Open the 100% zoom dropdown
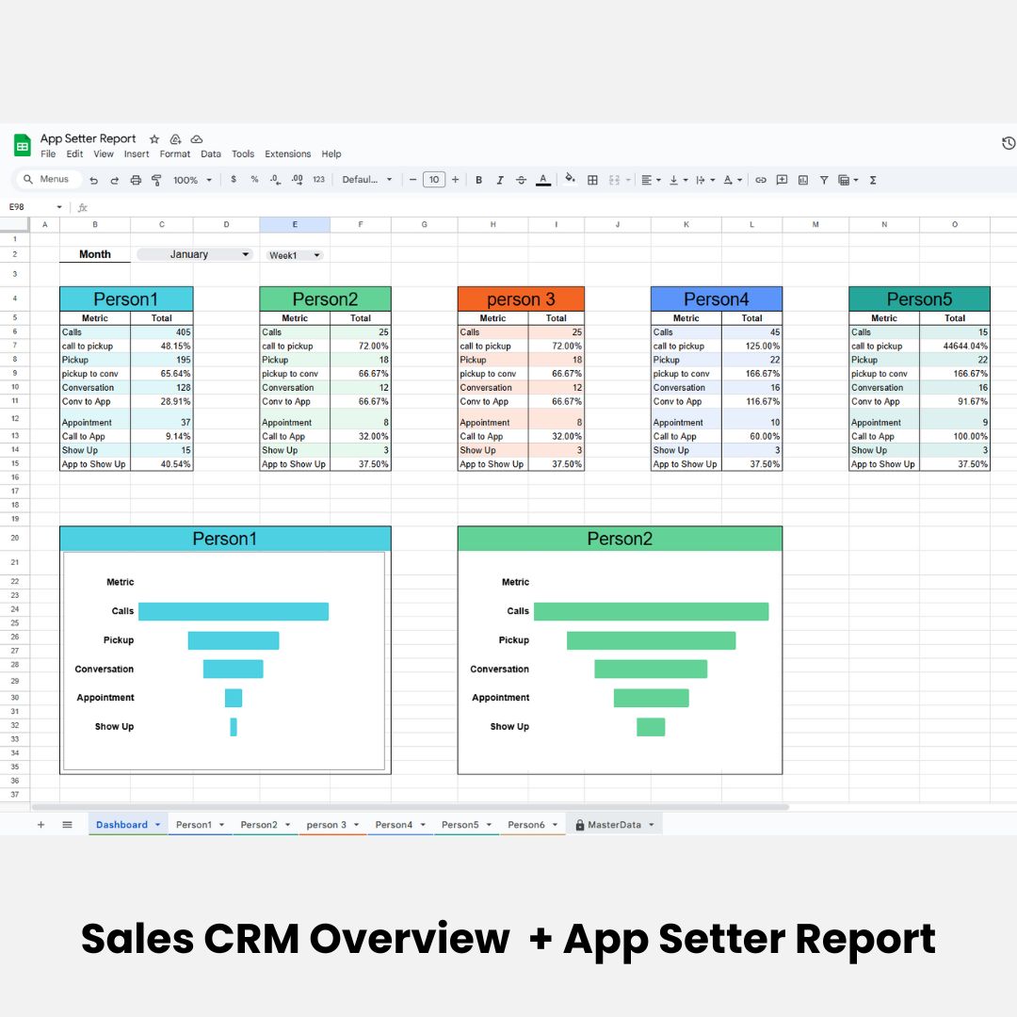Image resolution: width=1017 pixels, height=1017 pixels. pos(192,180)
